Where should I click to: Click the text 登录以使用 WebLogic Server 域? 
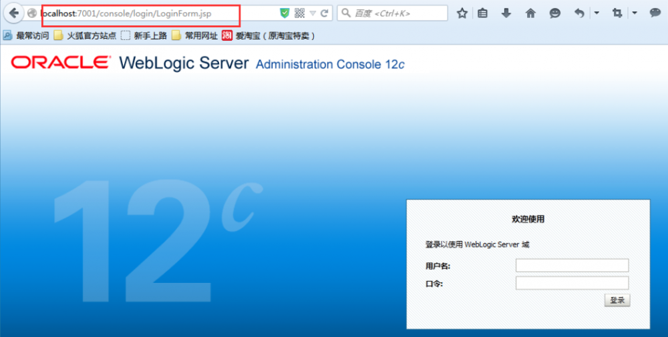click(478, 245)
